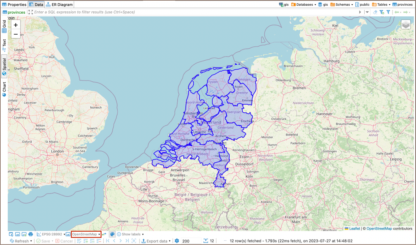Click the maximize panel icon beside provinces
The width and height of the screenshot is (416, 245).
[30, 12]
